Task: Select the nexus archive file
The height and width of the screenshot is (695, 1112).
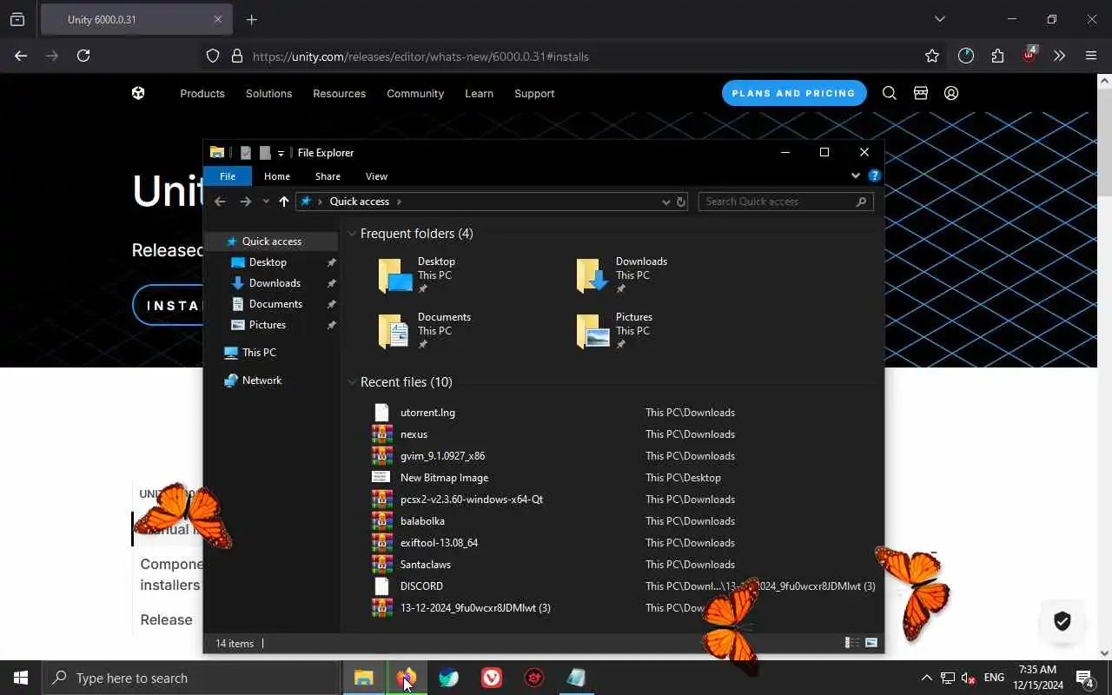Action: 414,434
